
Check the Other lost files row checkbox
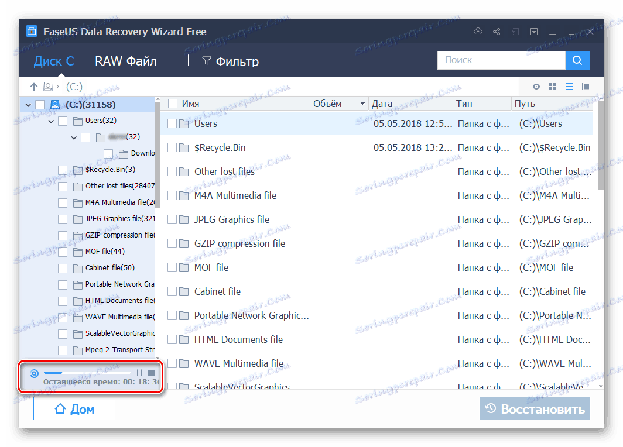[x=172, y=171]
